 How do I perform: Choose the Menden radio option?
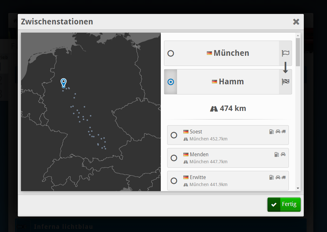174,158
